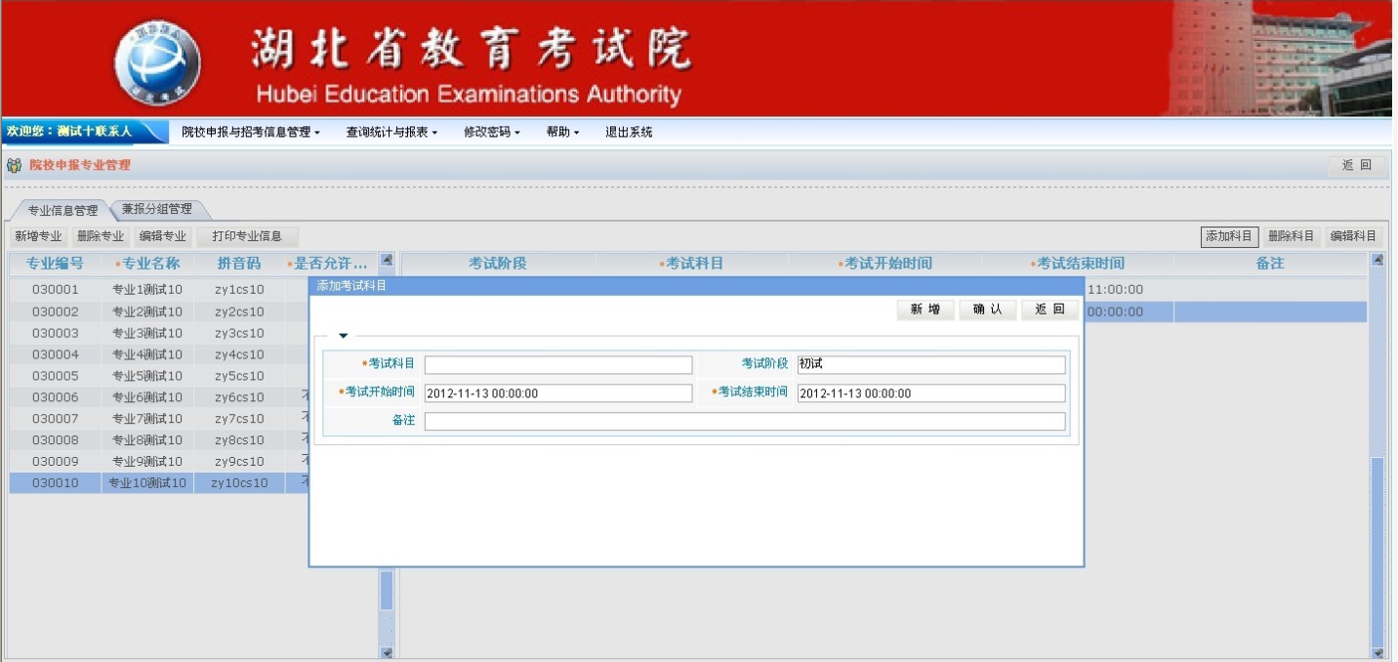Click 新增 button in add-subject dialog
Image resolution: width=1398 pixels, height=662 pixels.
click(925, 310)
